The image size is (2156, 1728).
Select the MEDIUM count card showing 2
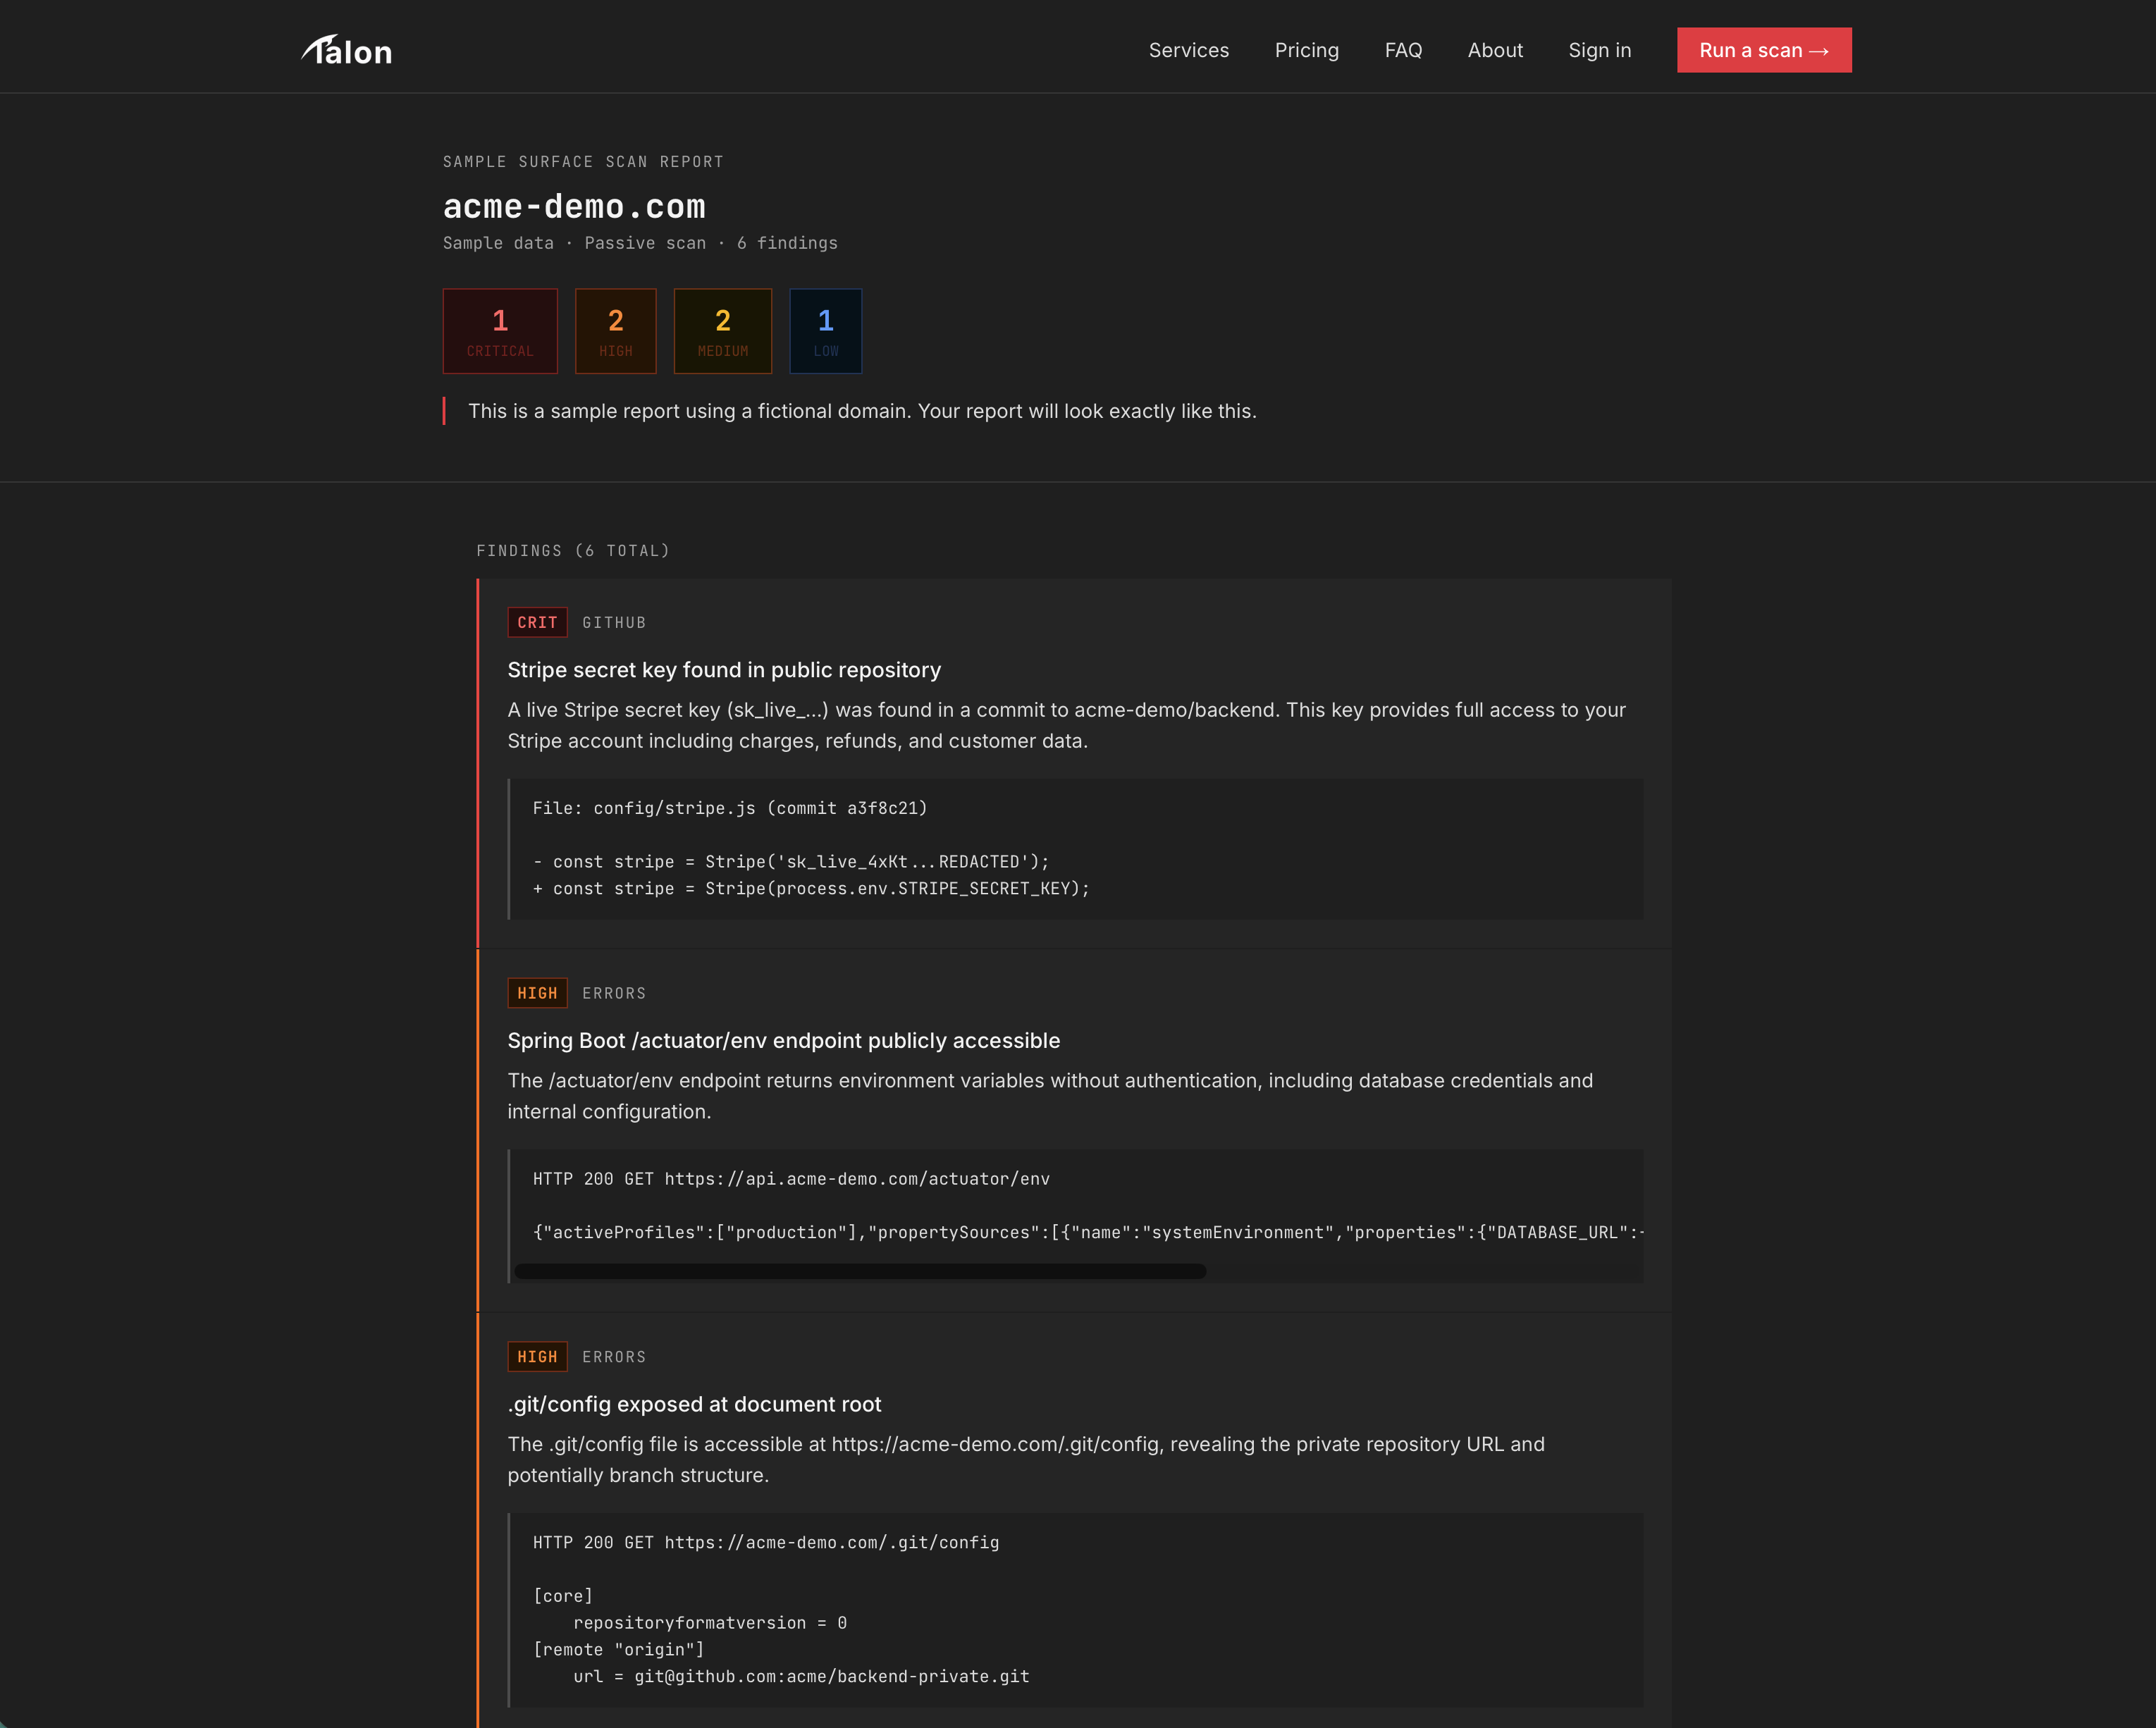coord(722,330)
